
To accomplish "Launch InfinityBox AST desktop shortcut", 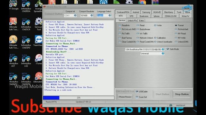I will point(14,60).
